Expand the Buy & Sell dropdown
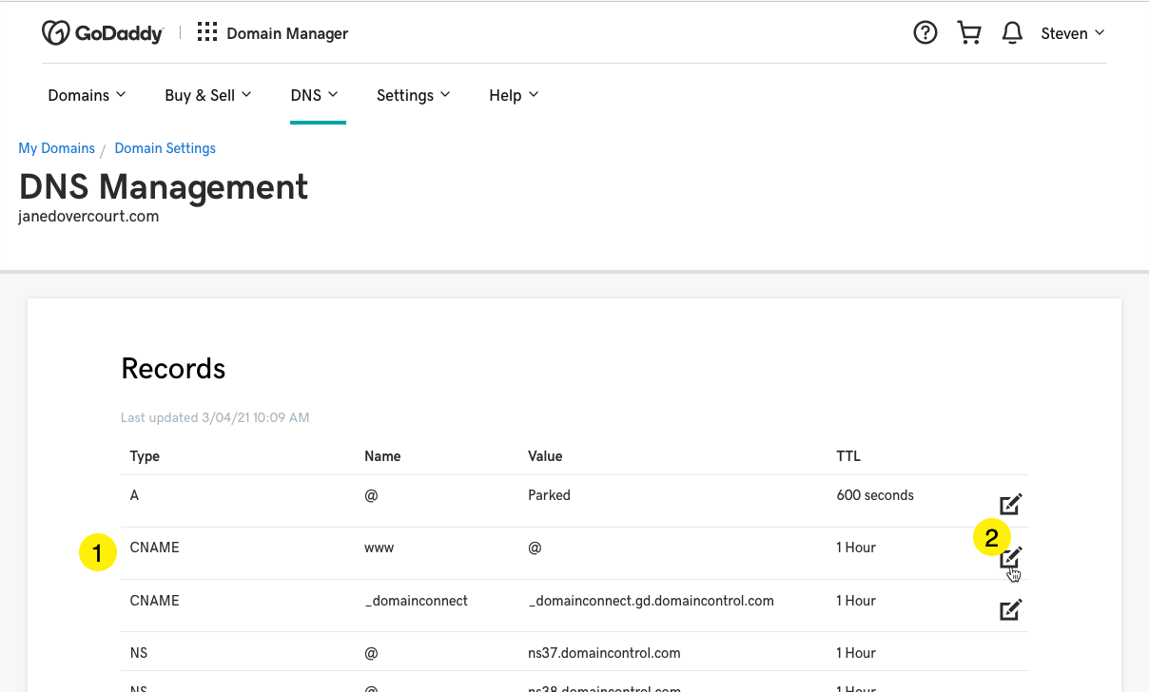The image size is (1149, 692). click(x=207, y=95)
